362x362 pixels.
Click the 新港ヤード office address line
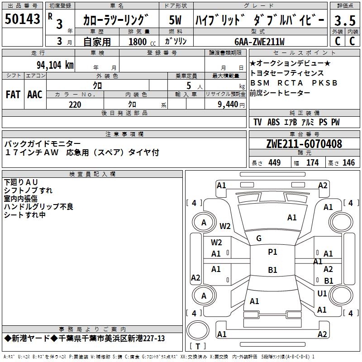[x=85, y=338]
